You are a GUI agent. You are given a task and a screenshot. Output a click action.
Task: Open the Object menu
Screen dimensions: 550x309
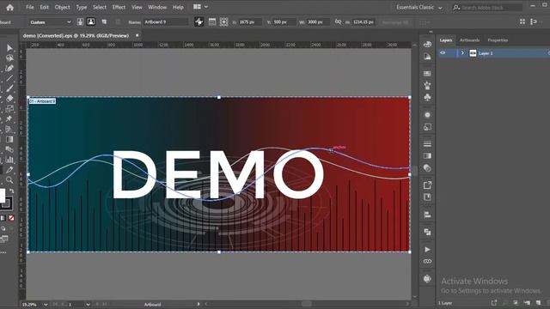62,7
